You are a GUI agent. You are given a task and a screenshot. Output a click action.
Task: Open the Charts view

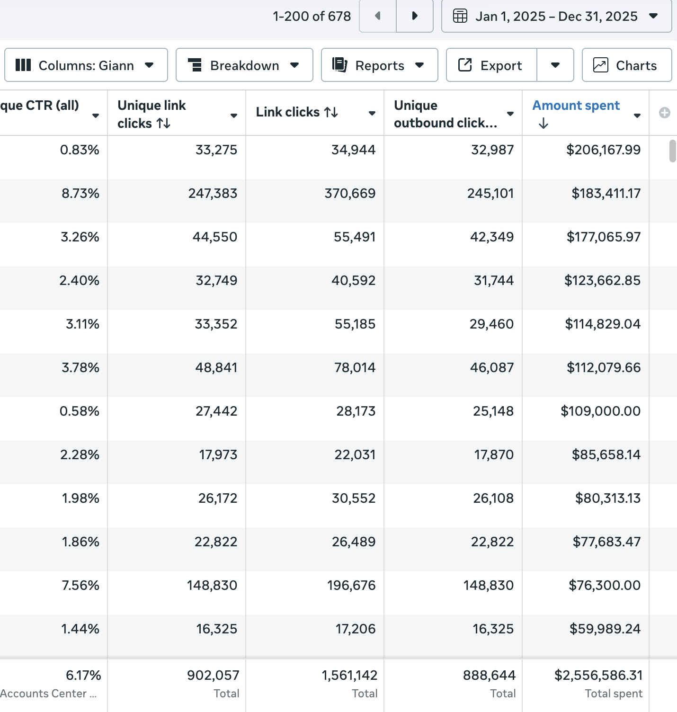pyautogui.click(x=627, y=65)
